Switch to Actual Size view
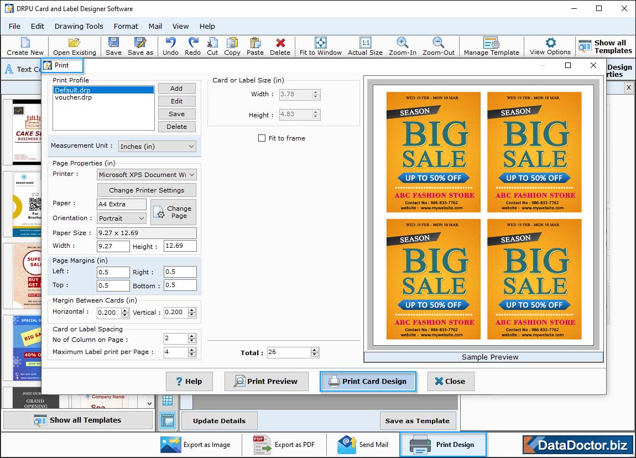This screenshot has width=636, height=458. pos(365,46)
